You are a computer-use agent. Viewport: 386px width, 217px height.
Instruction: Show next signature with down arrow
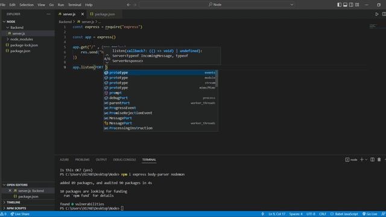tap(107, 63)
